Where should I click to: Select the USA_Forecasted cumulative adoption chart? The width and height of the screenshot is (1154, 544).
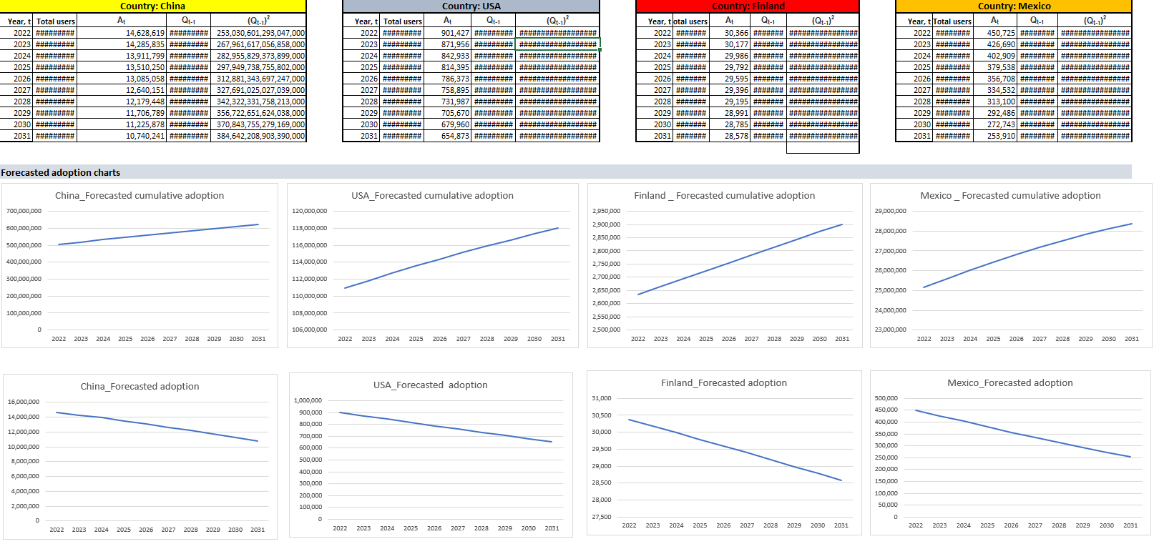click(x=432, y=266)
